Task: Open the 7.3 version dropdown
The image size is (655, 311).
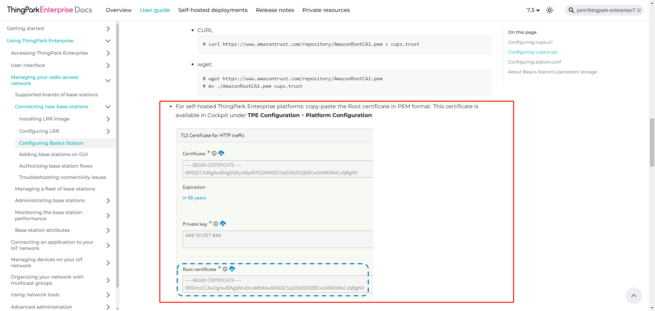Action: (533, 10)
